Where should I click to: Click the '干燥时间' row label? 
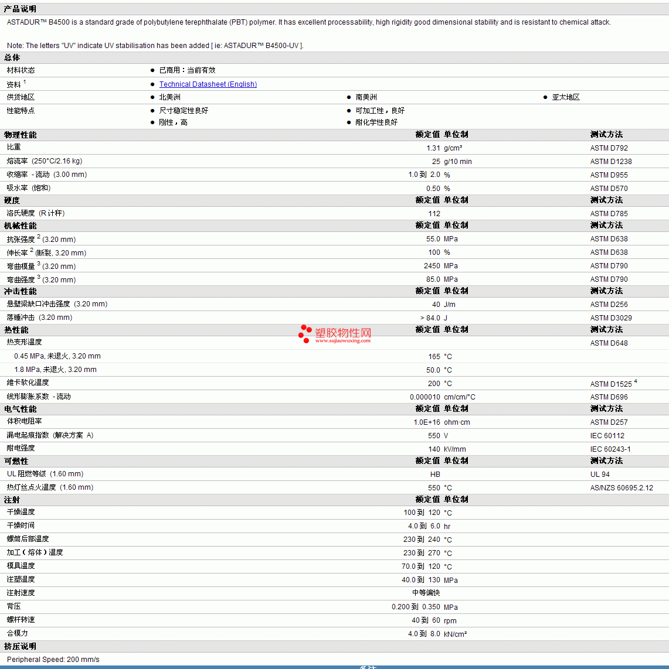coord(21,525)
